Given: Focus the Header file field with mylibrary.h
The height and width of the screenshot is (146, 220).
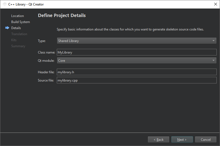Looking at the screenshot, I should click(x=137, y=72).
